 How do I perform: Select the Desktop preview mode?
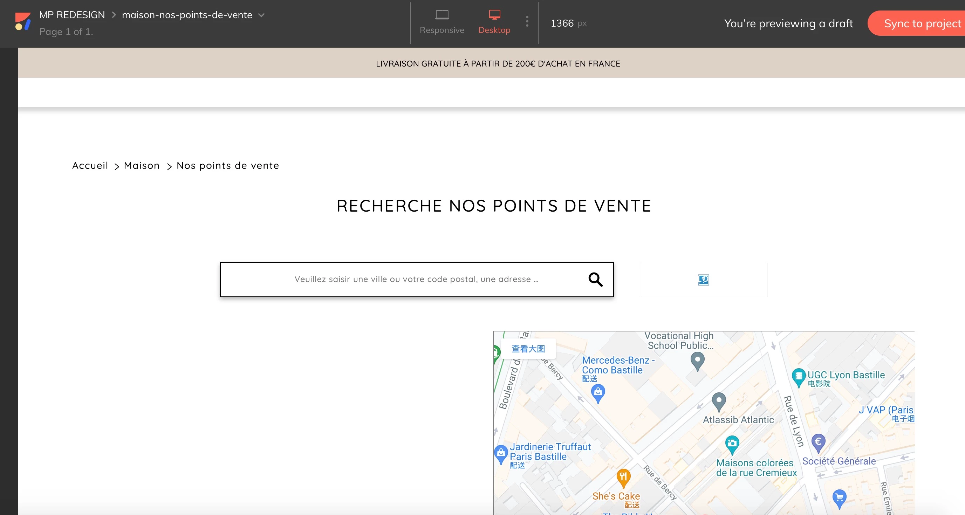(494, 22)
